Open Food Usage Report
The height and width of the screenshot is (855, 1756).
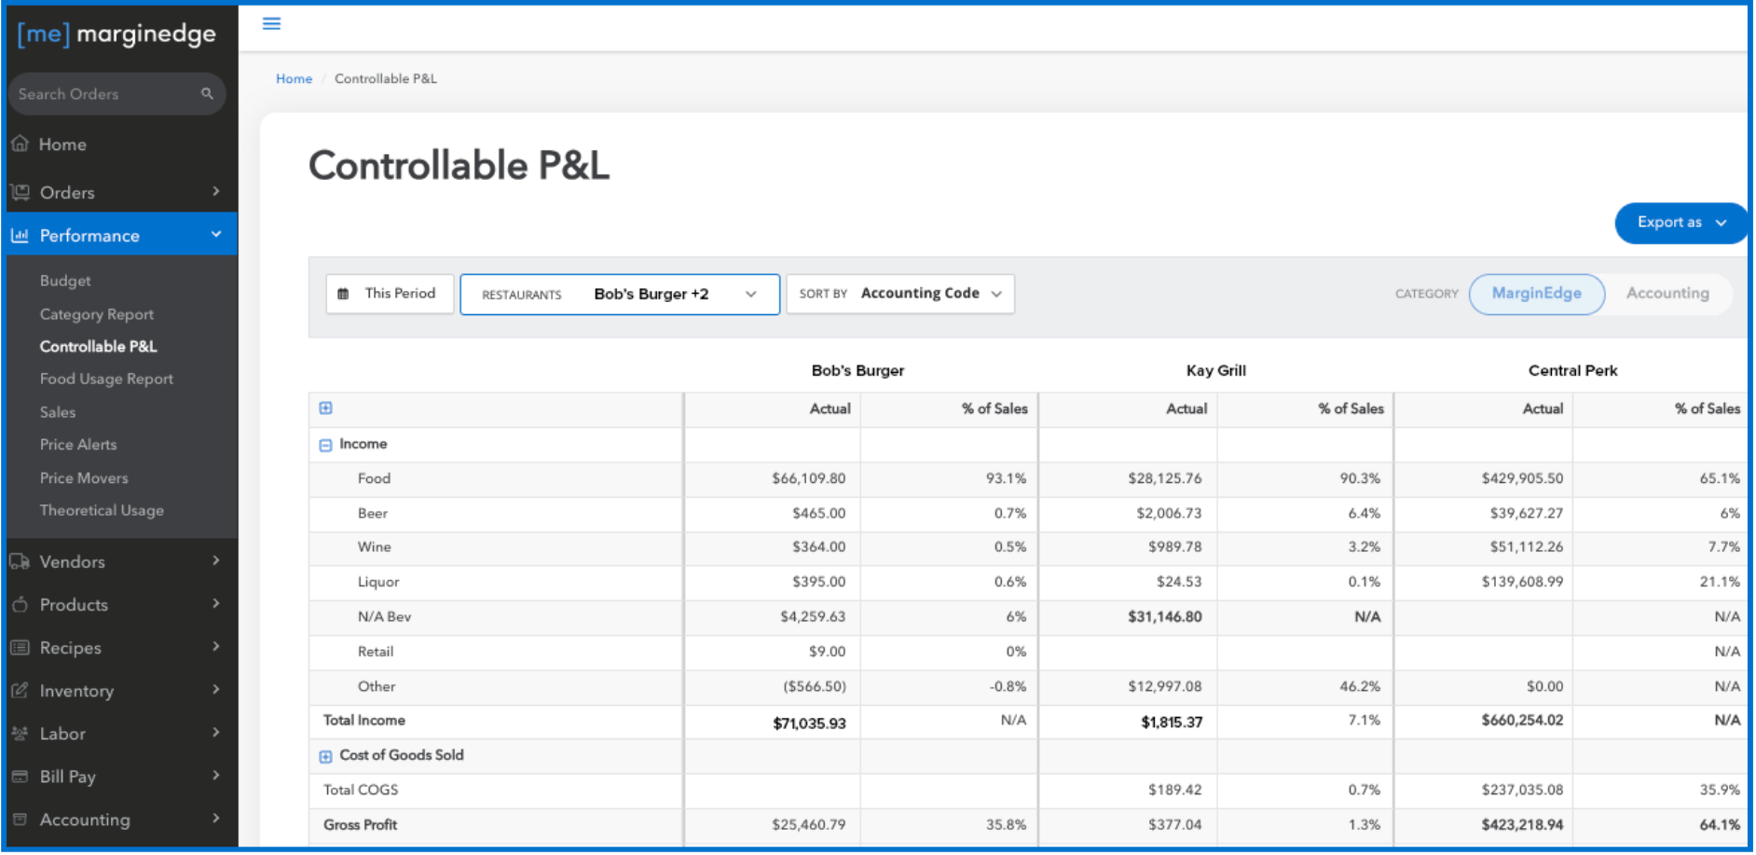pos(106,379)
